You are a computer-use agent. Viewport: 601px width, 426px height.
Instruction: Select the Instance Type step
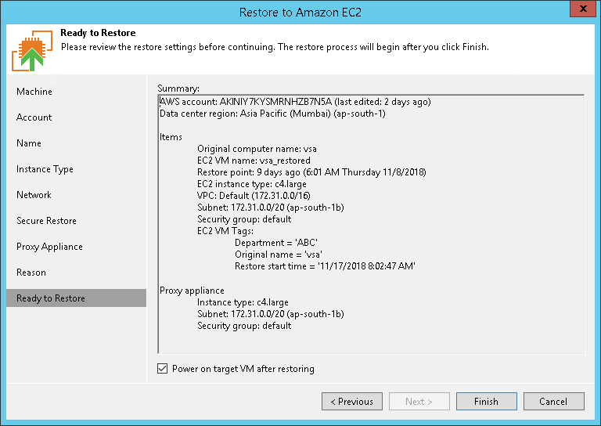click(x=45, y=169)
